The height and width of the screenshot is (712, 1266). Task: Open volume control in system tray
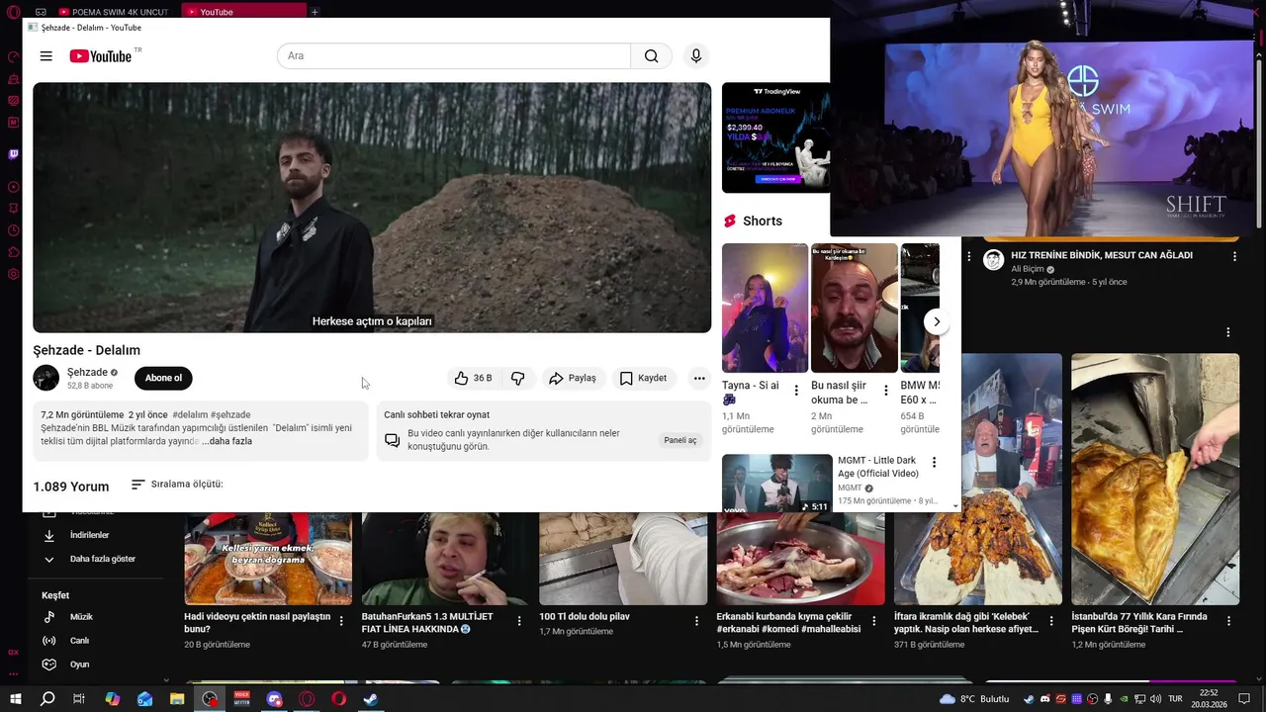click(1154, 699)
